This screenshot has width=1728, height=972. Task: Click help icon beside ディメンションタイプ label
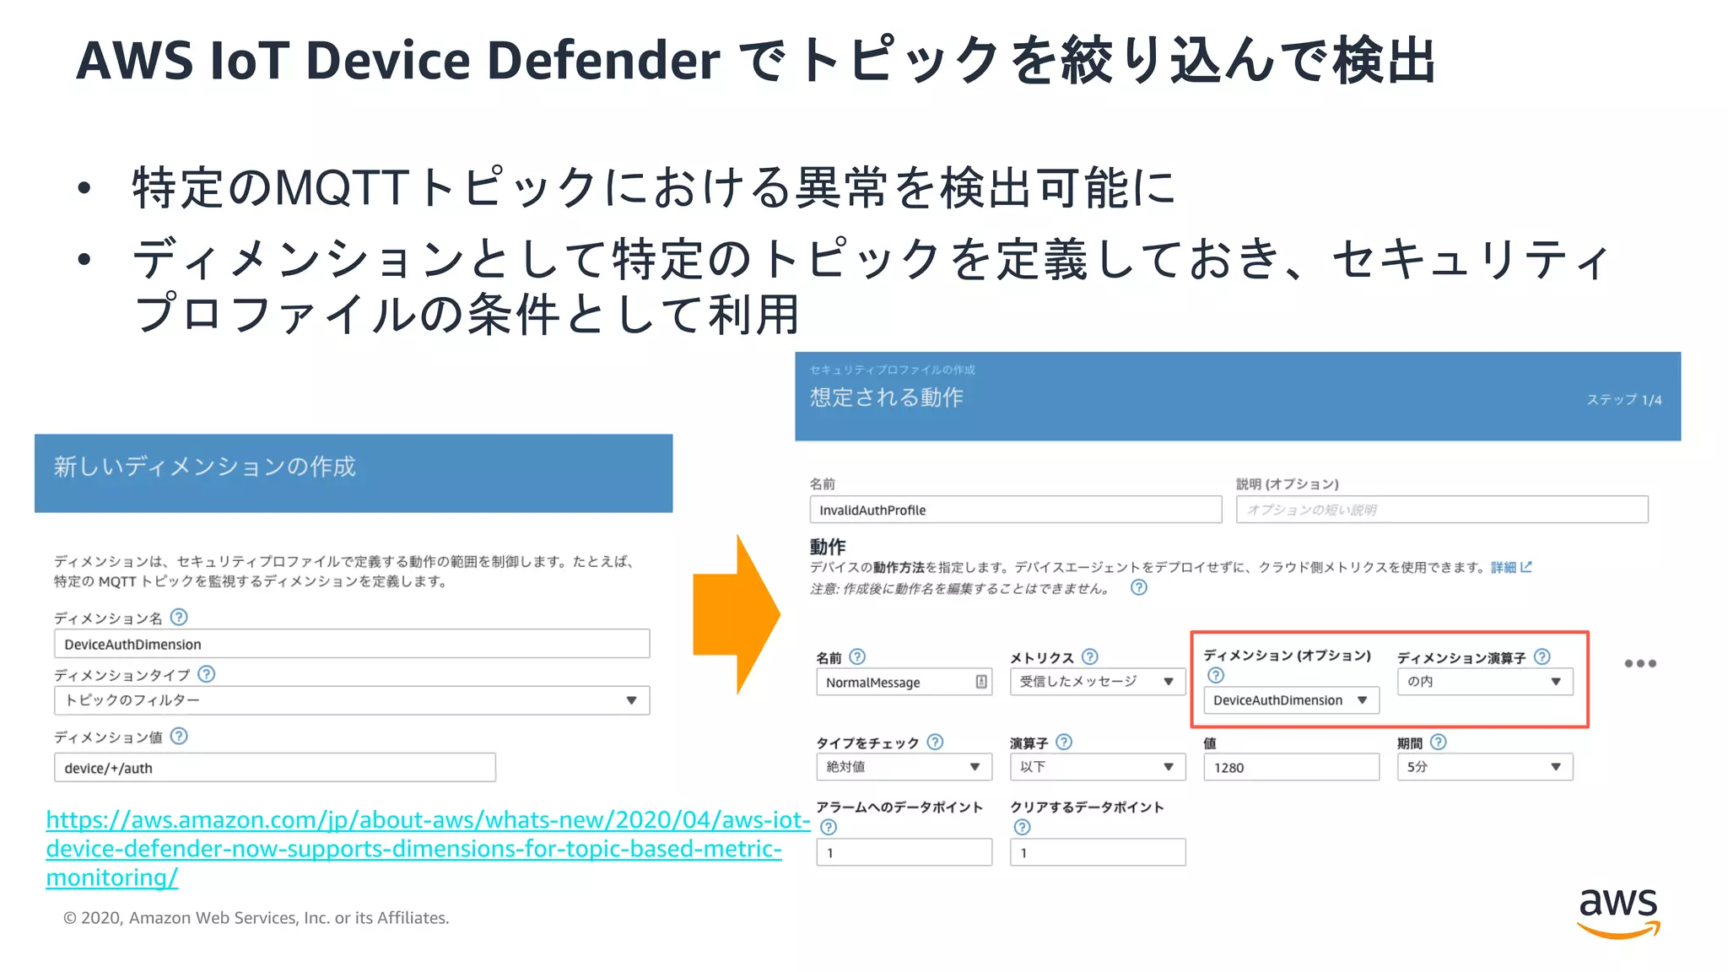click(x=206, y=673)
